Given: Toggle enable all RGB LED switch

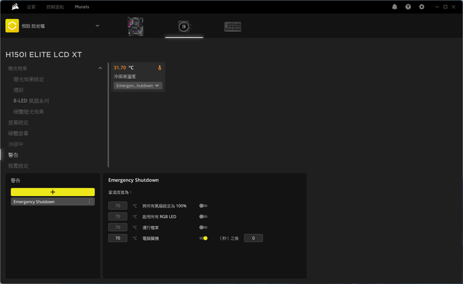Looking at the screenshot, I should pyautogui.click(x=203, y=217).
